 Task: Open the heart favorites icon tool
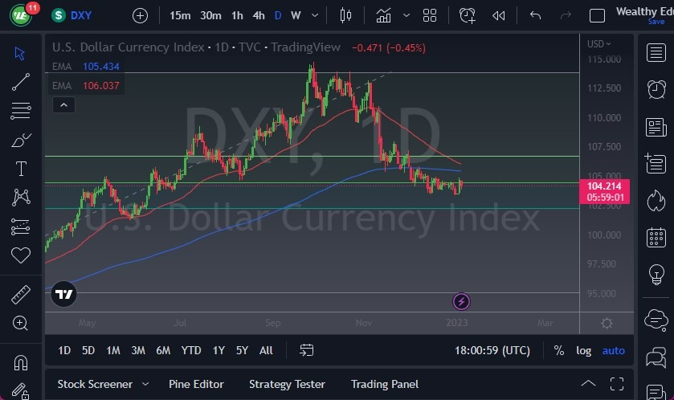(x=21, y=255)
